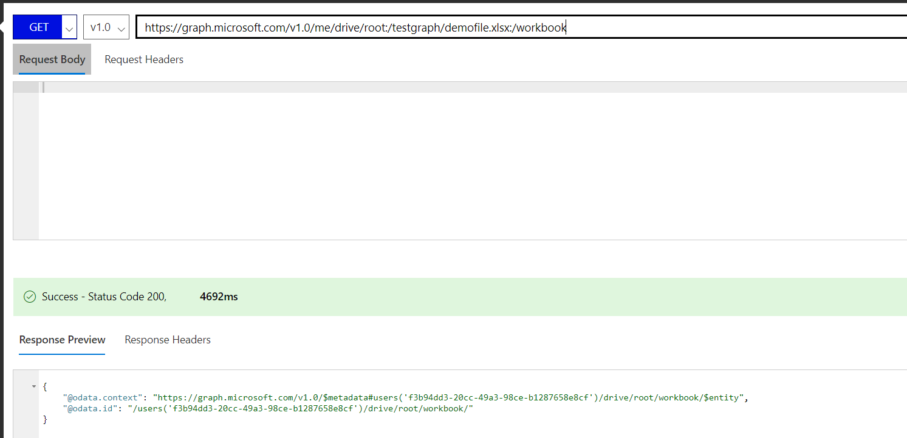Open the HTTP method dropdown arrow

click(x=69, y=28)
